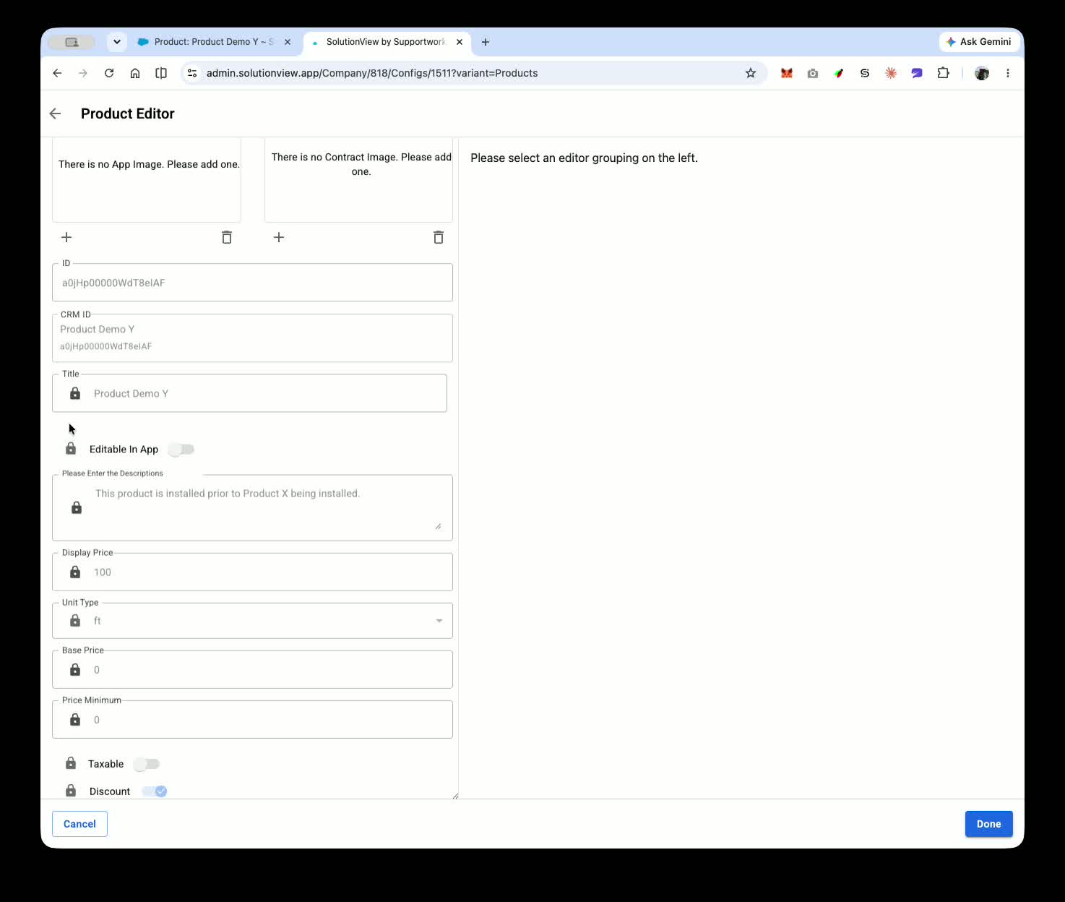Click the lock icon beside Editable In App
The width and height of the screenshot is (1065, 902).
coord(71,449)
